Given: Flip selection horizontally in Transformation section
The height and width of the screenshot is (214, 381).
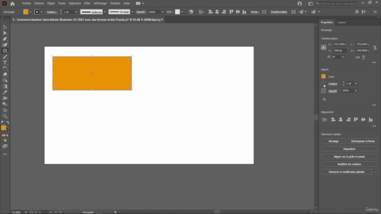Looking at the screenshot, I should (x=357, y=57).
